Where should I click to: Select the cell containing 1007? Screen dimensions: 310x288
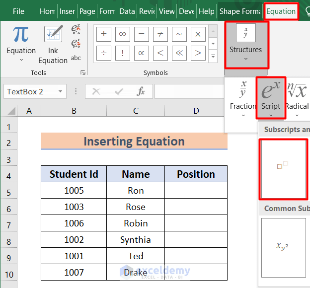click(74, 272)
